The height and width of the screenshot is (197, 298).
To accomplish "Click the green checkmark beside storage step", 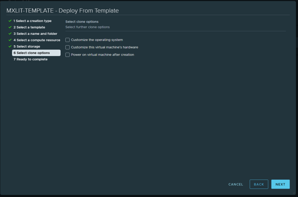I will (x=10, y=46).
